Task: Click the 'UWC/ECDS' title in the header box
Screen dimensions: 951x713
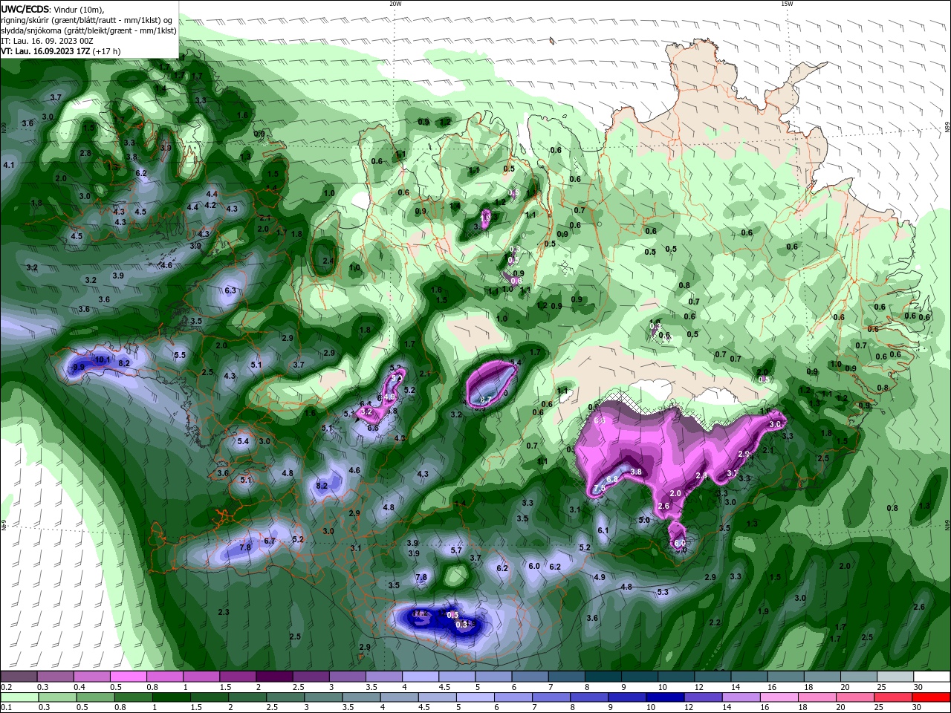Action: [x=25, y=9]
